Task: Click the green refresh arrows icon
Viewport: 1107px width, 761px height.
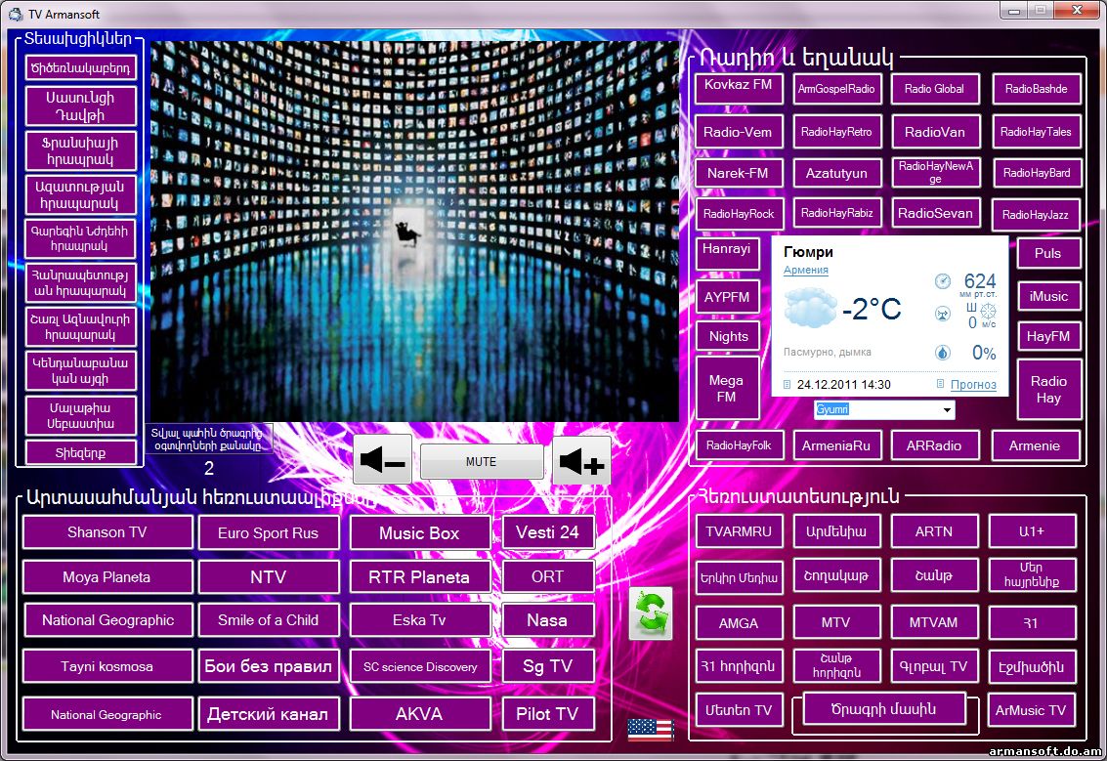Action: tap(650, 613)
